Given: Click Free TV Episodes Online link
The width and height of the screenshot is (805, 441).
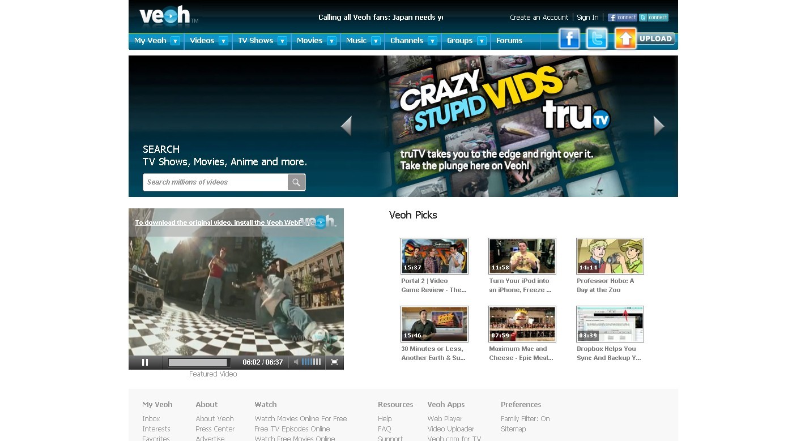Looking at the screenshot, I should pos(292,429).
